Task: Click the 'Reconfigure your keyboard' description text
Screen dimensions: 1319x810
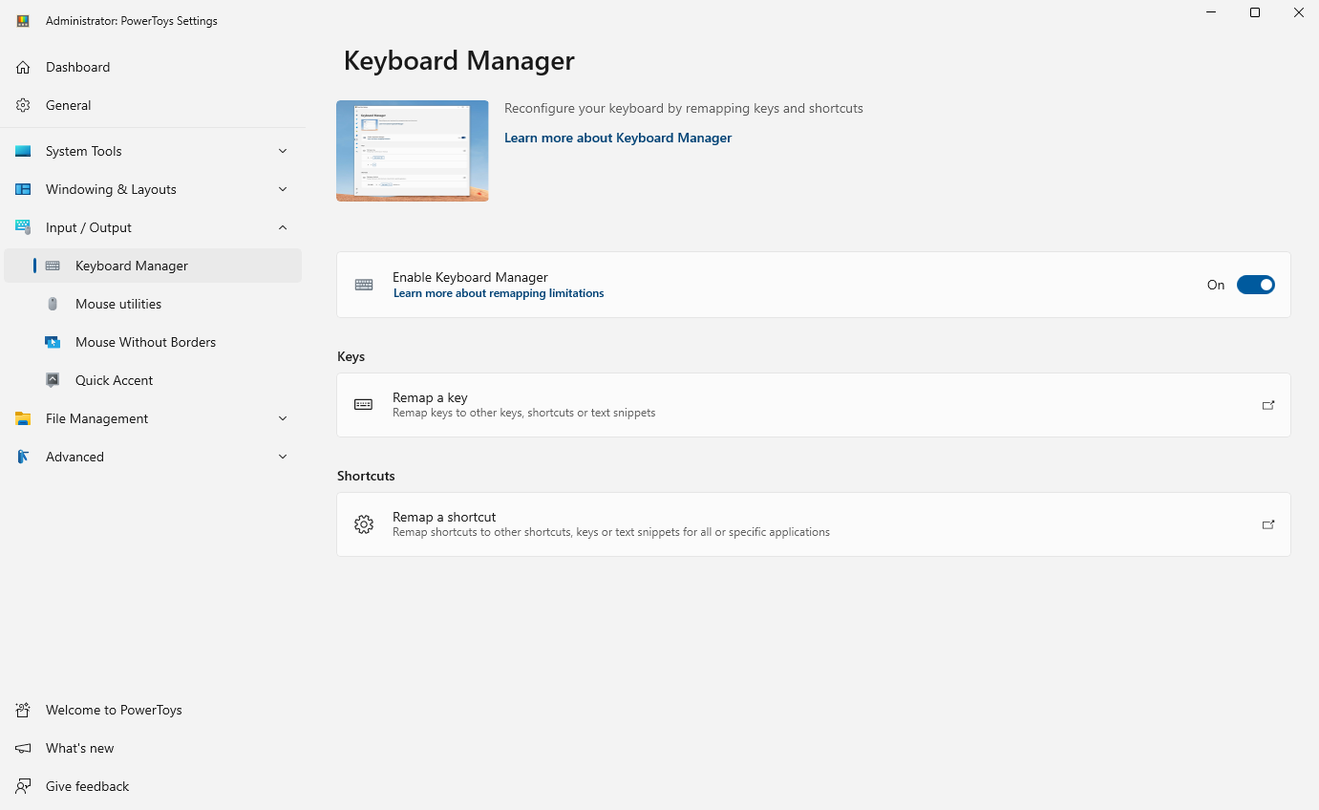Action: point(684,108)
